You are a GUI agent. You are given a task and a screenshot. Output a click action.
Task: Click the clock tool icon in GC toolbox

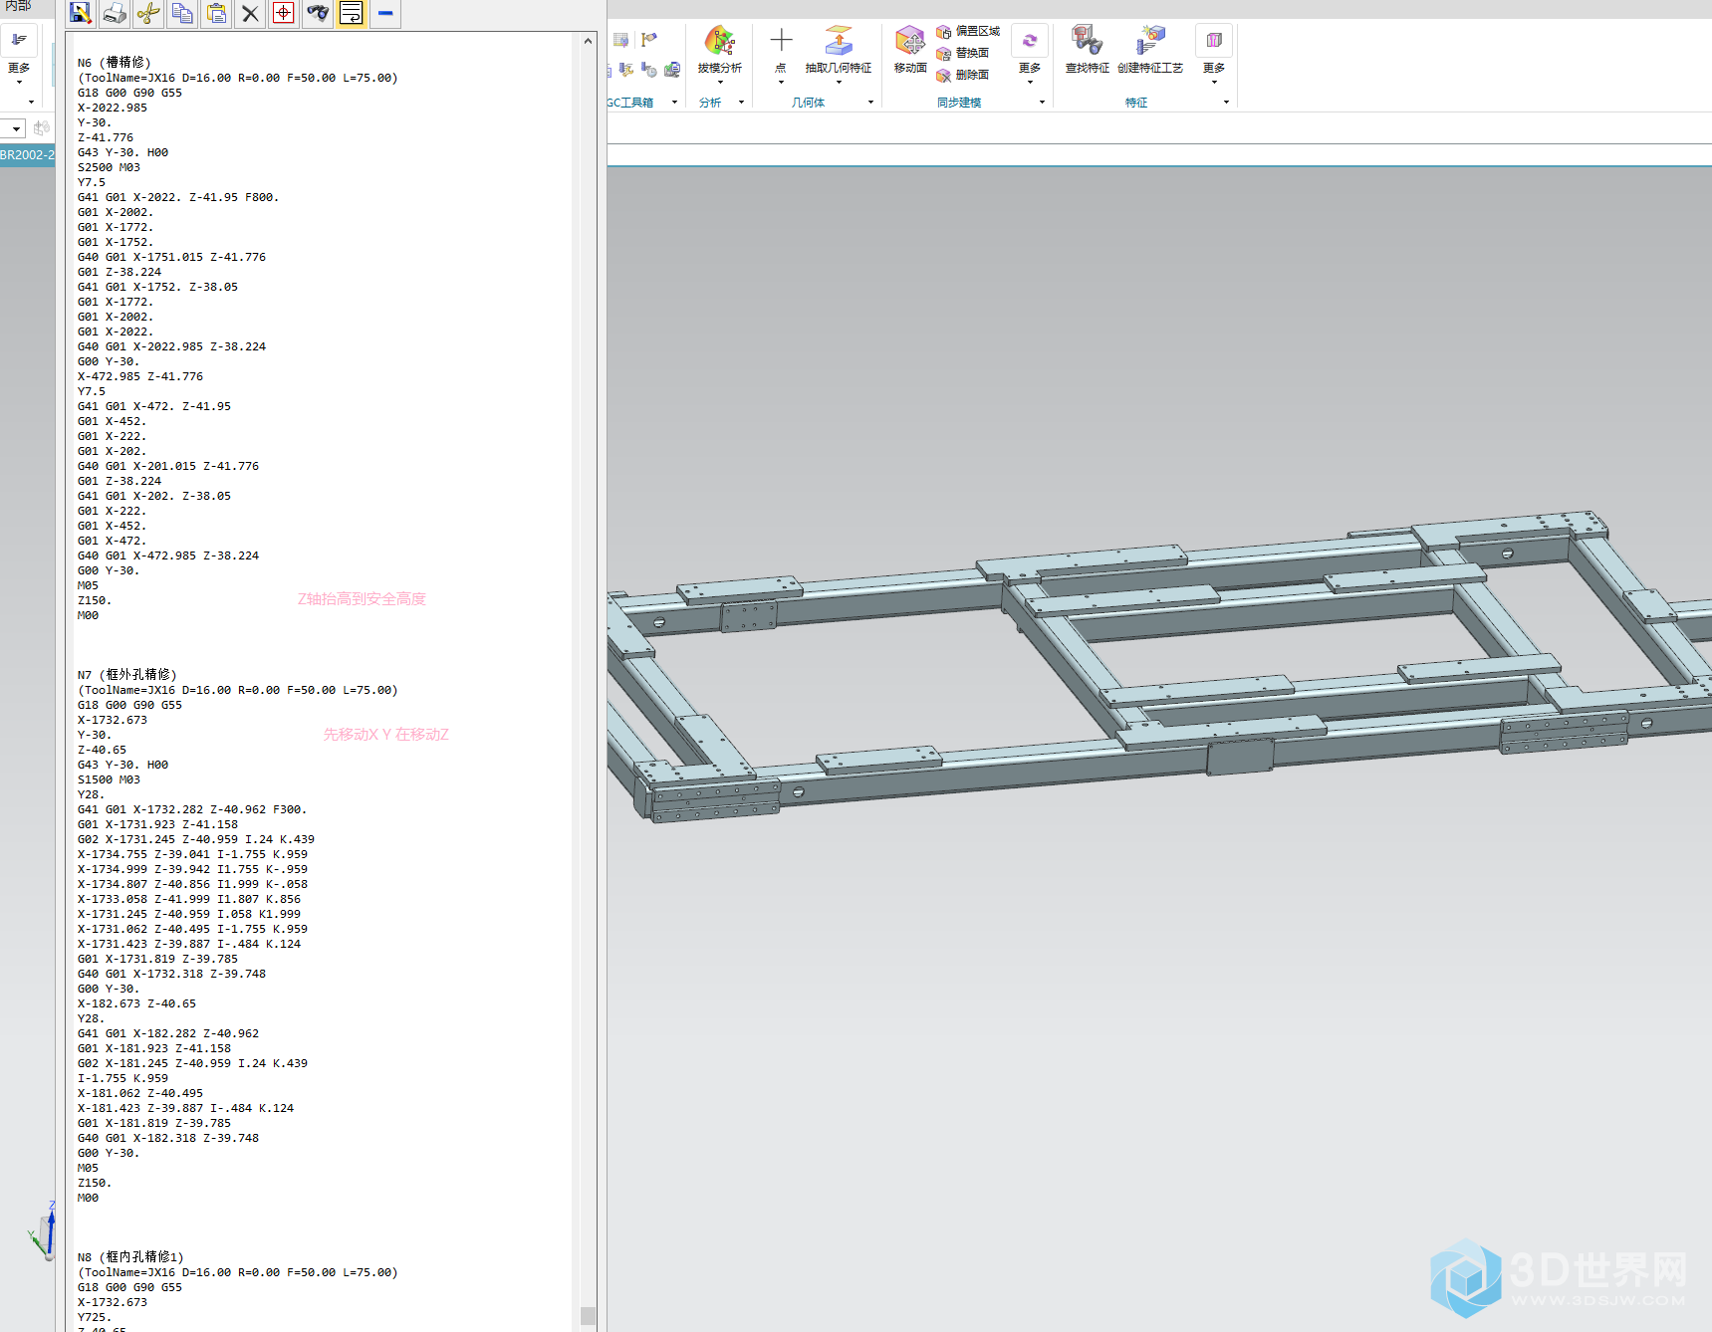(x=649, y=70)
